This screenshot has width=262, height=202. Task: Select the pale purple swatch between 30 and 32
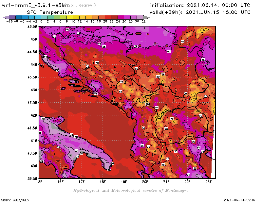pos(140,17)
